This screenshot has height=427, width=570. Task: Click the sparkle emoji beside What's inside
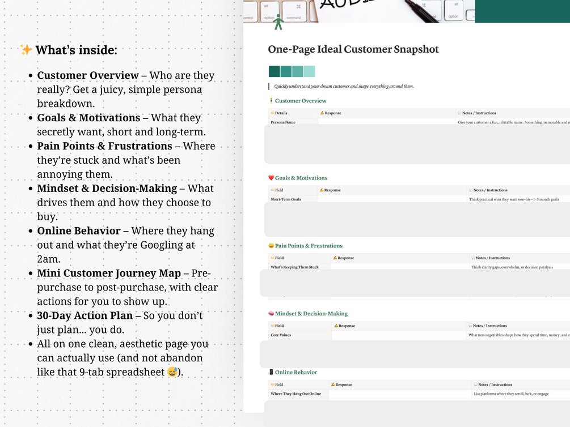26,50
